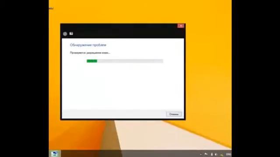Image resolution: width=280 pixels, height=157 pixels.
Task: Open the volume speaker icon in tray
Action: pos(216,154)
